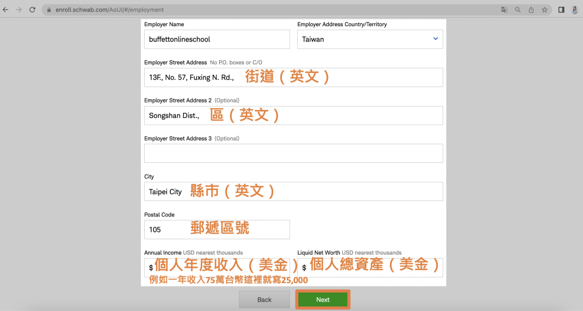Viewport: 583px width, 311px height.
Task: Click the empty Employer Street Address 3 field
Action: click(293, 153)
